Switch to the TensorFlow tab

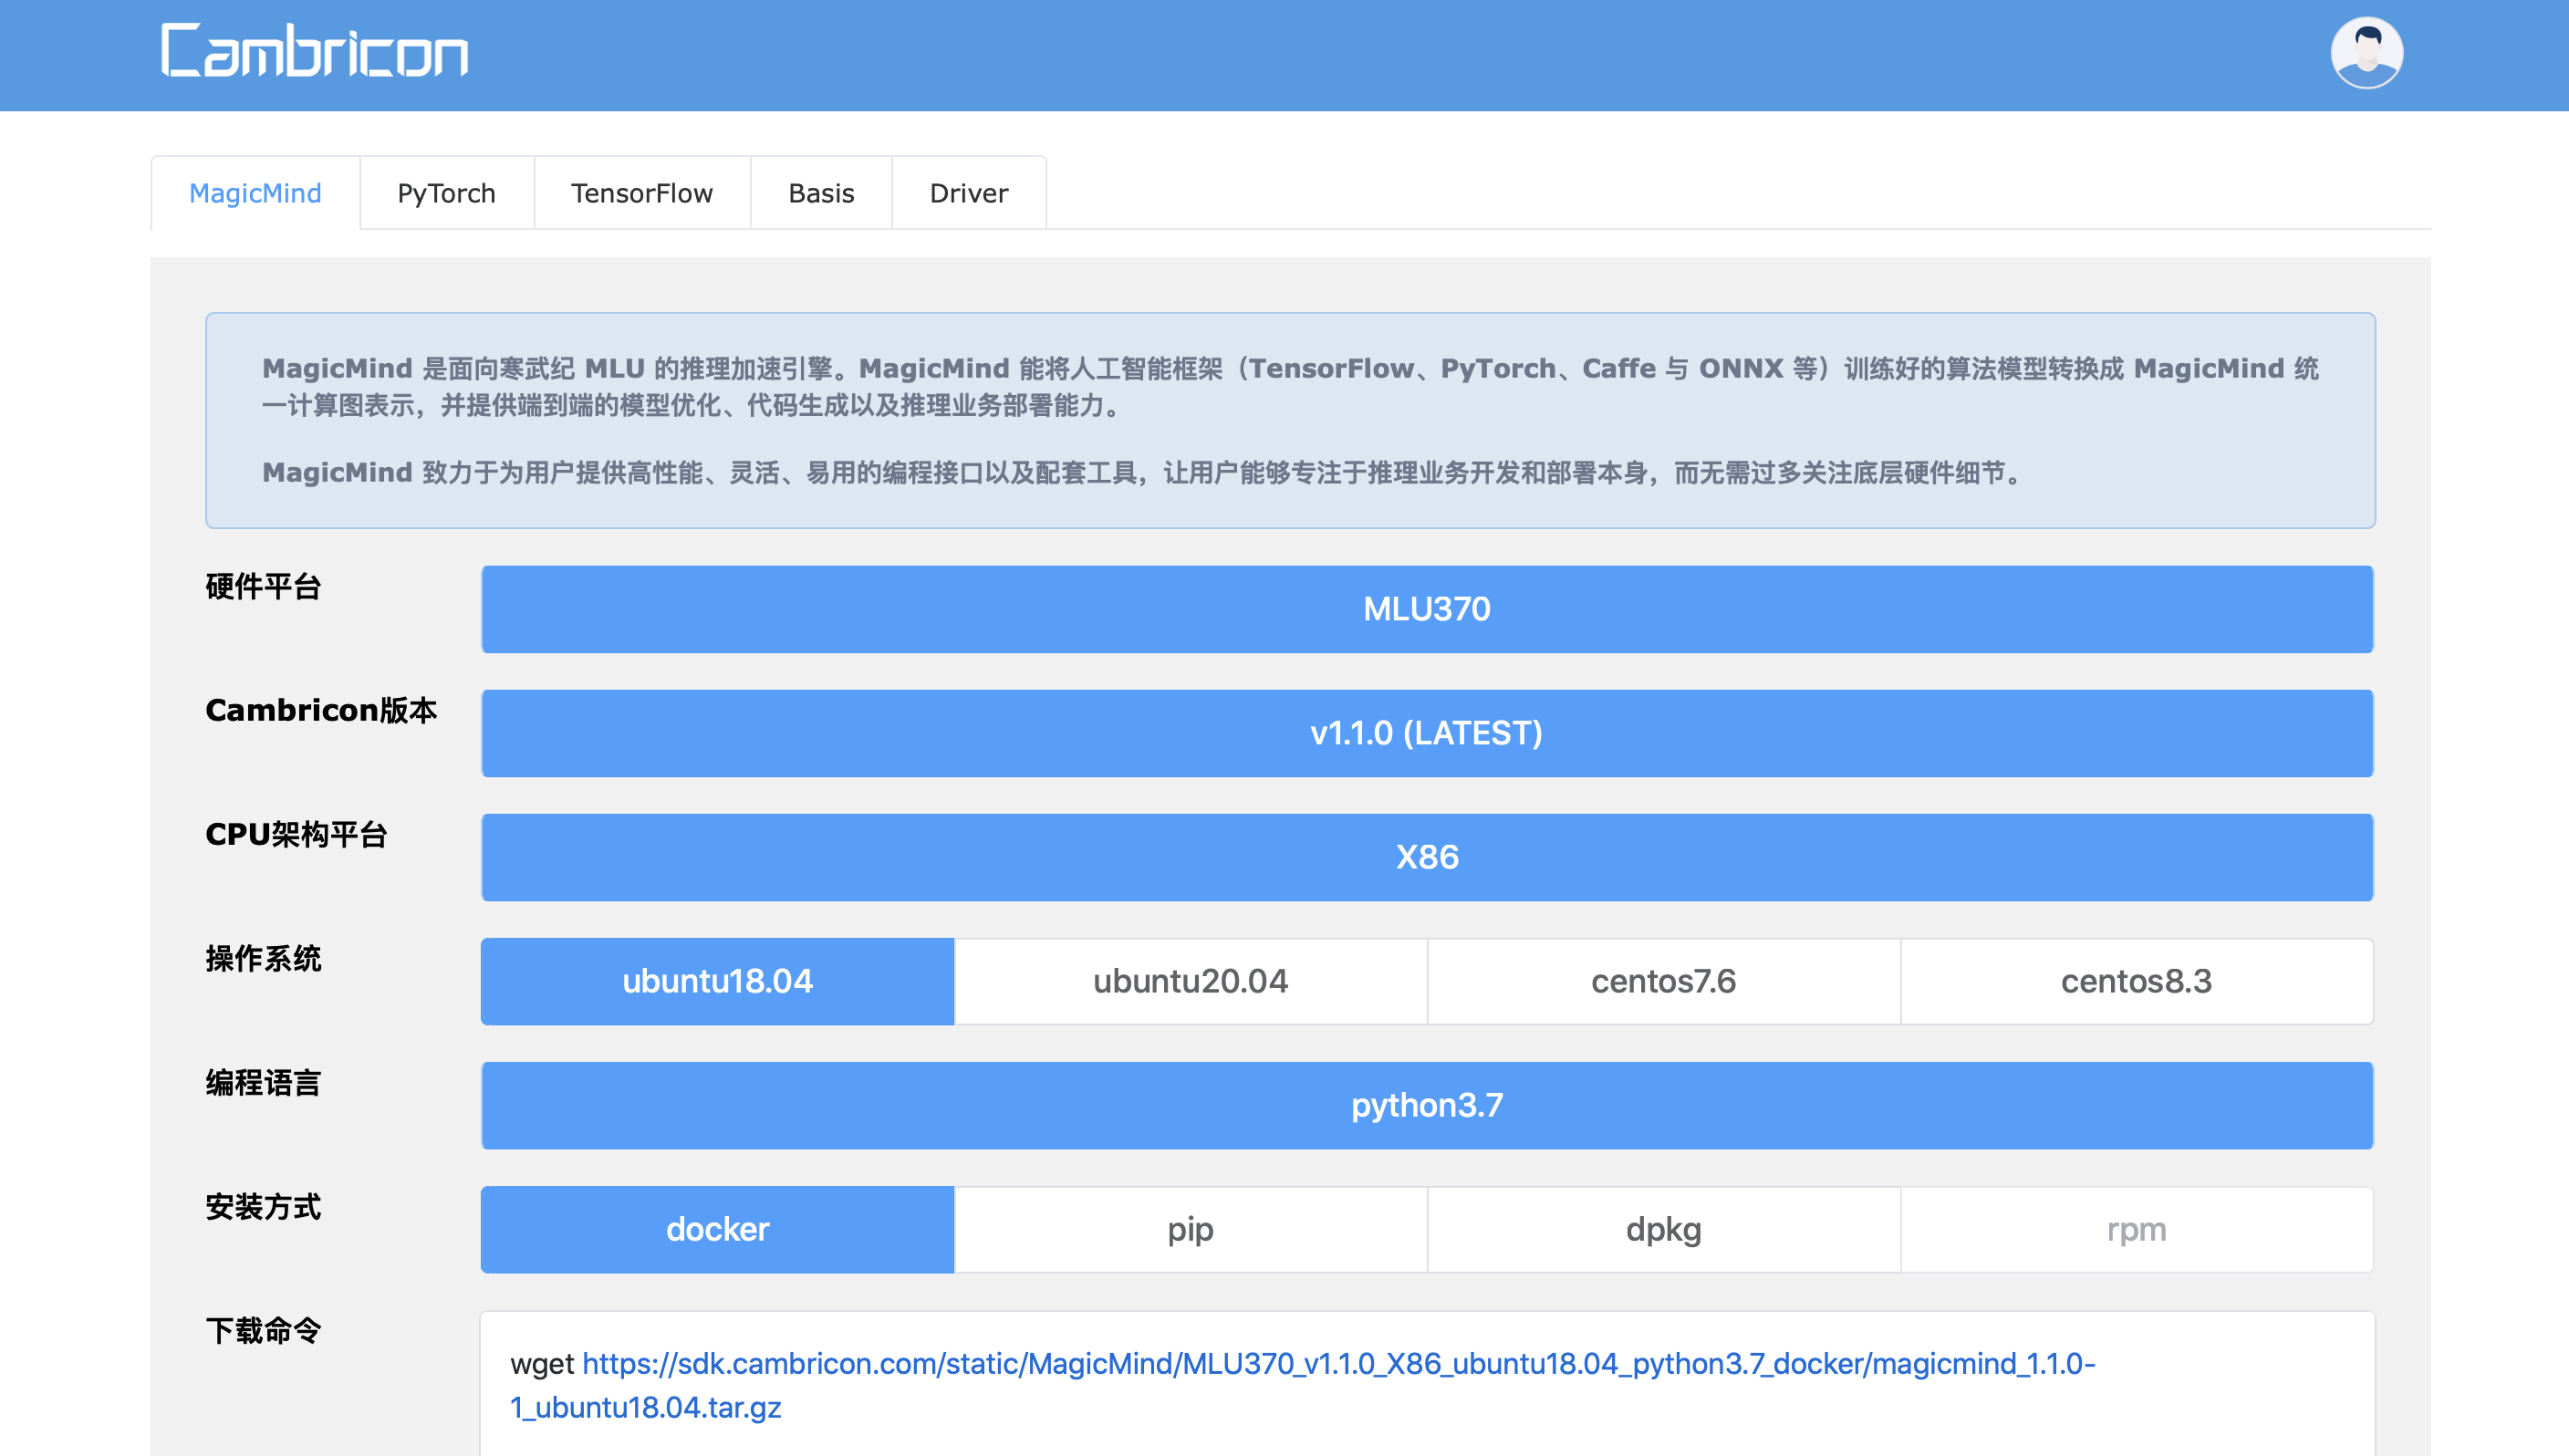click(641, 192)
